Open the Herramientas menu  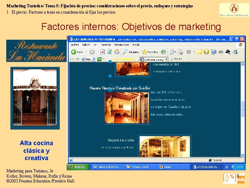click(122, 45)
